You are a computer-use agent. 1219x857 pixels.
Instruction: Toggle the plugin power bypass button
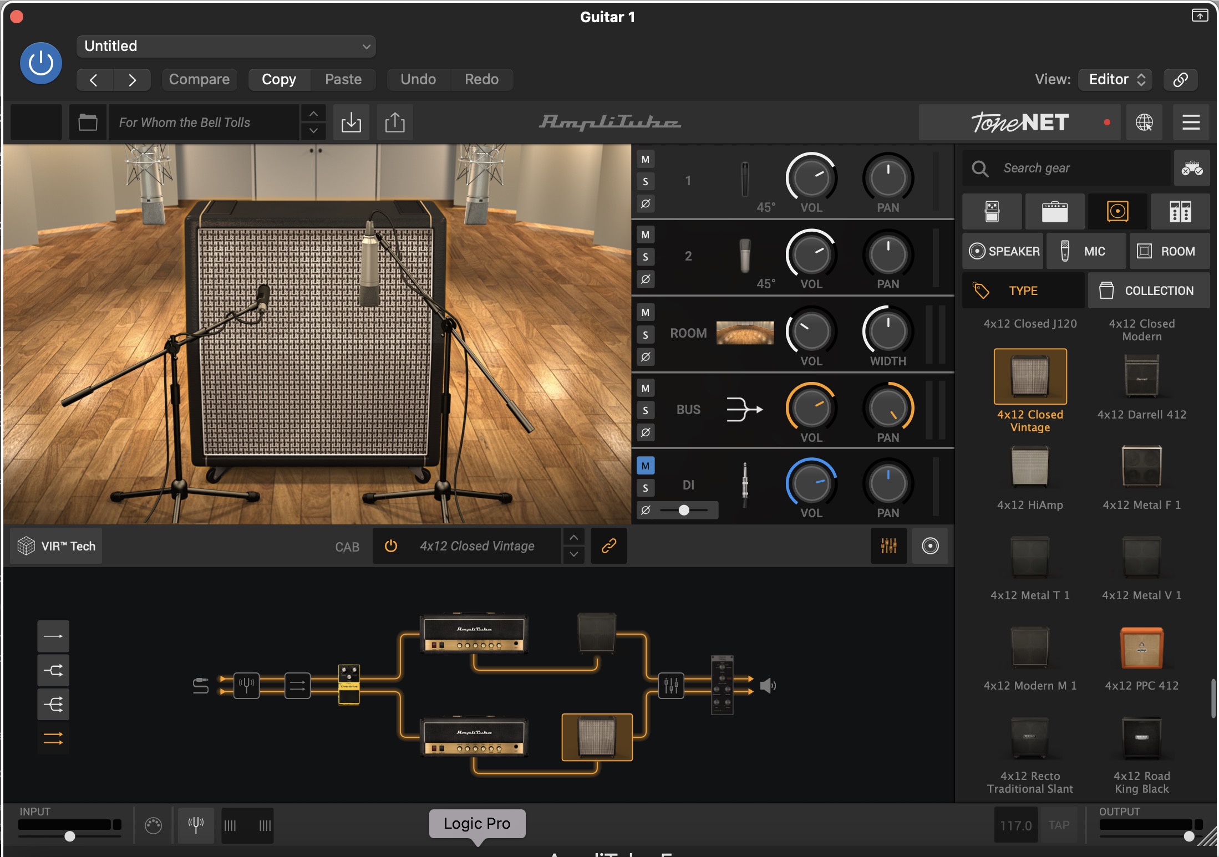41,63
